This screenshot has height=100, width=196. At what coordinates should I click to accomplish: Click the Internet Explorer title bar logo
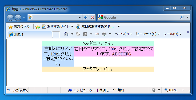[x=8, y=9]
